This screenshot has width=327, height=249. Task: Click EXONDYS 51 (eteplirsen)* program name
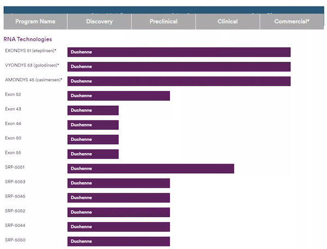[31, 51]
